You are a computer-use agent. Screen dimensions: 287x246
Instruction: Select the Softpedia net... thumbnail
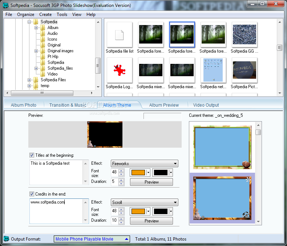[x=213, y=70]
